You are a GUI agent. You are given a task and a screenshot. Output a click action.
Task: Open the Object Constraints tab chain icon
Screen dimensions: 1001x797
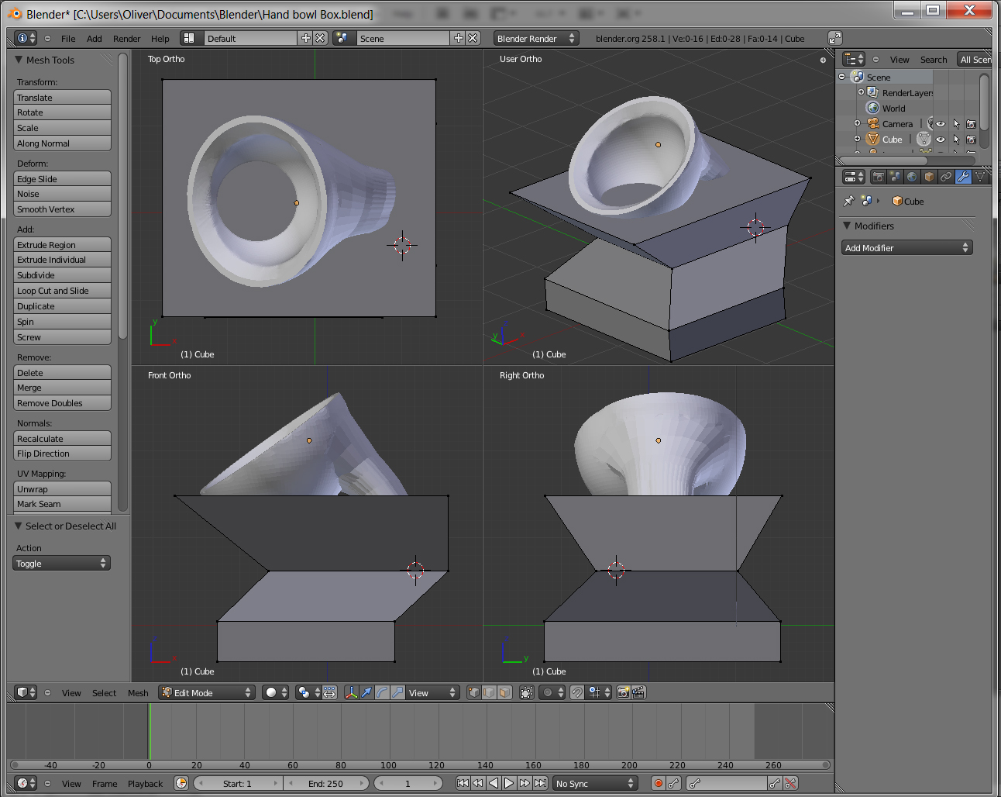click(947, 177)
